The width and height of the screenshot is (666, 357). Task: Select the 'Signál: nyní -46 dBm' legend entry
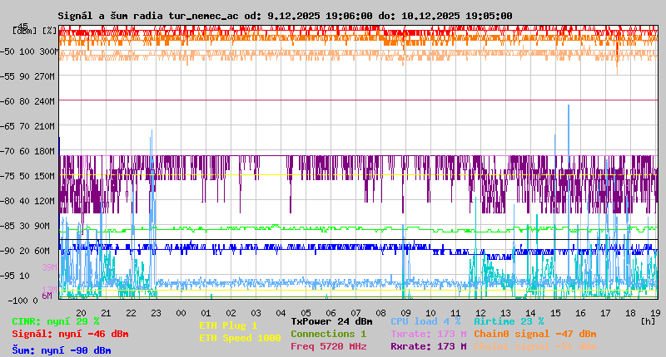(70, 334)
